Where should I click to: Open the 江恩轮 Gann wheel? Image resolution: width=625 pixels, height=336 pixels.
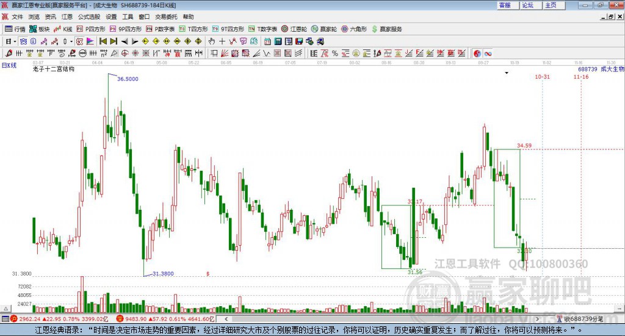pos(294,29)
